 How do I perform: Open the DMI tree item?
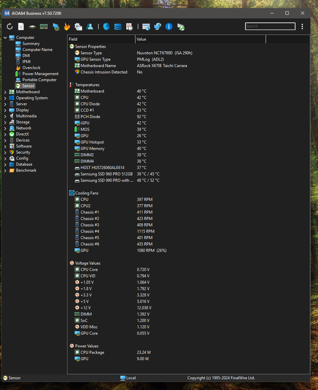click(26, 55)
